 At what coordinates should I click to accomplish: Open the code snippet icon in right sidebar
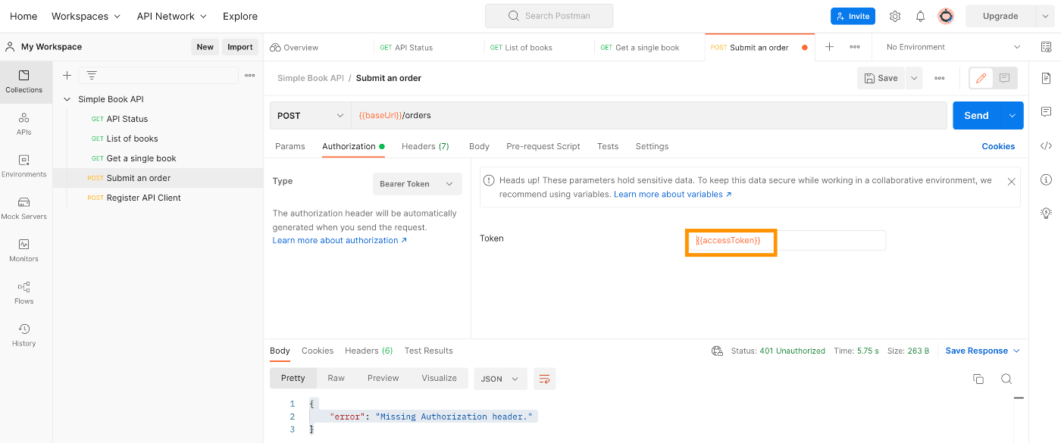1047,145
